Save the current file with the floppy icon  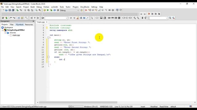coord(10,10)
